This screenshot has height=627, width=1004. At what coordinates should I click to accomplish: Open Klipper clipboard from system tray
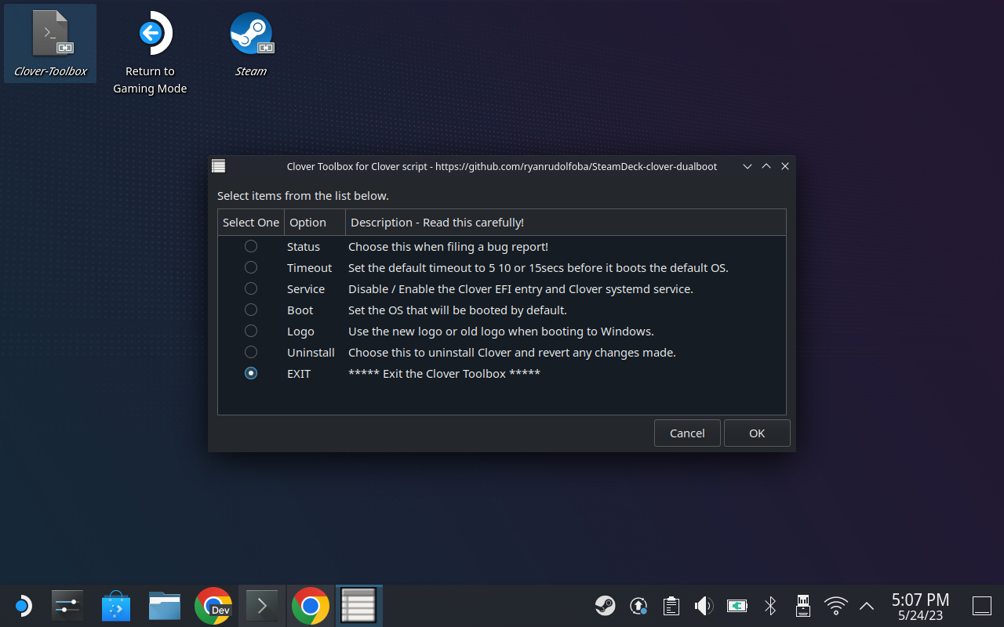(671, 605)
